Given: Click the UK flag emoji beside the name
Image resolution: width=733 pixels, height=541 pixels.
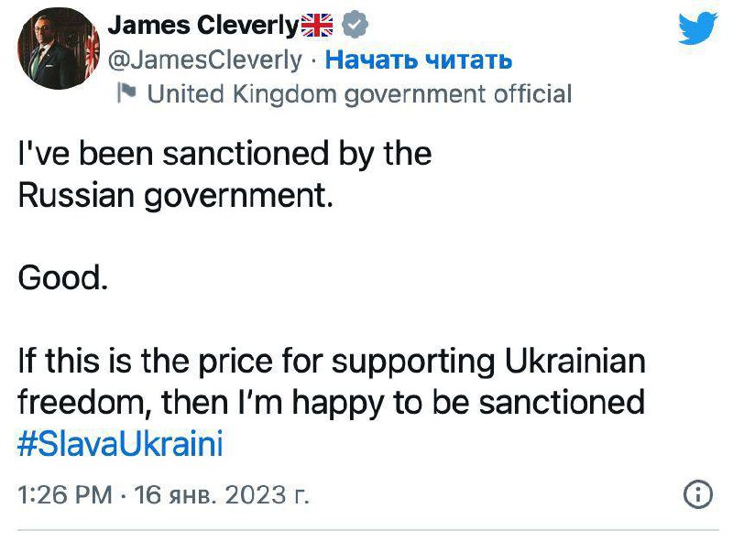Looking at the screenshot, I should pyautogui.click(x=317, y=27).
